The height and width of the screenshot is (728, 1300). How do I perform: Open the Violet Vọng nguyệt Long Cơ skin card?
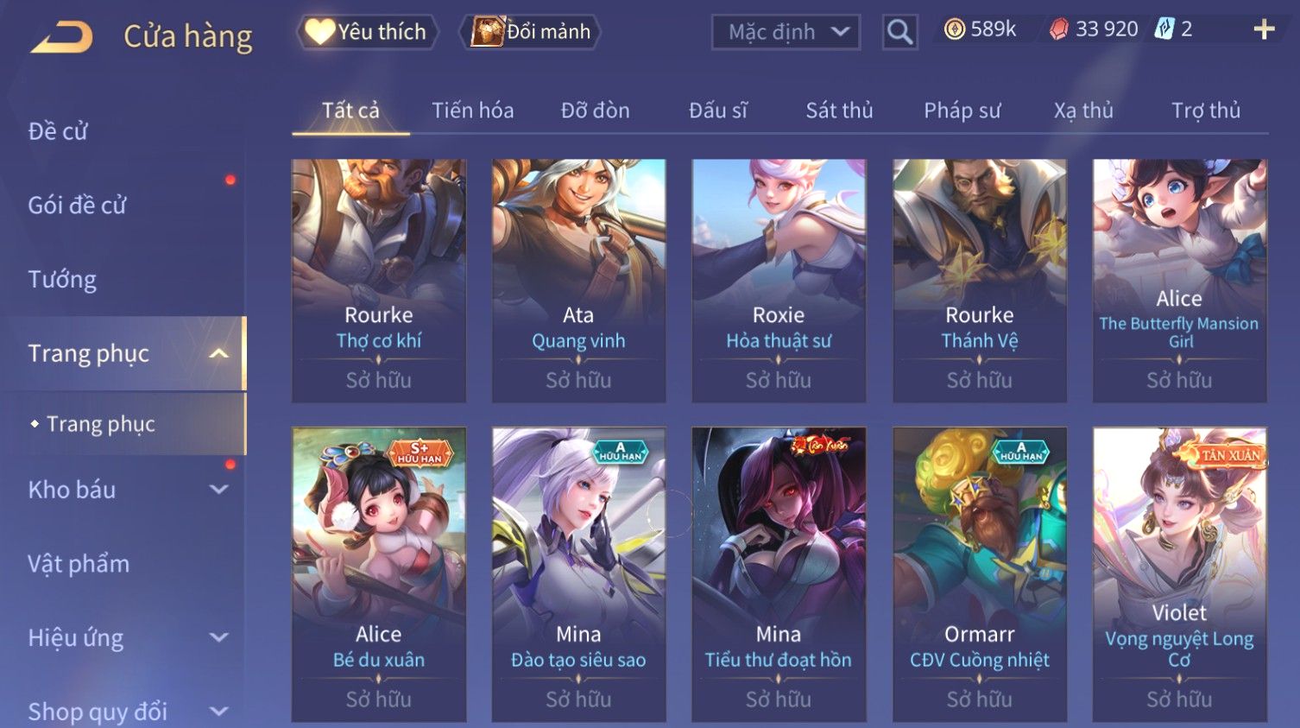click(1179, 574)
